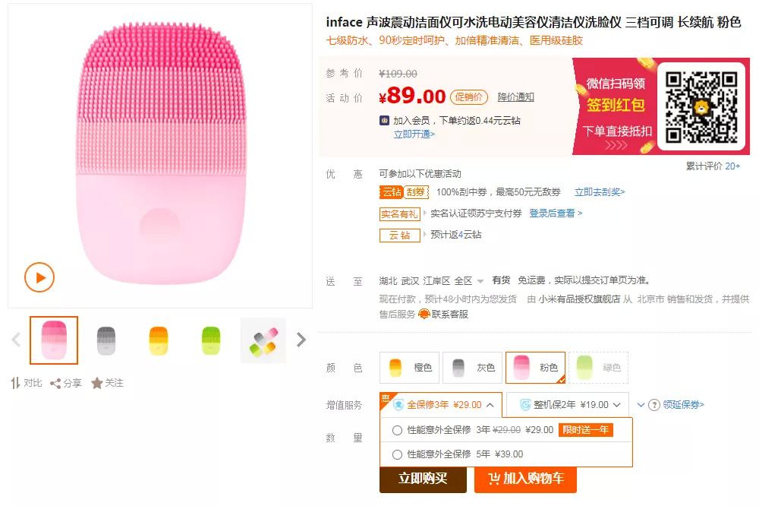Click the customer service (联系客服) icon
The image size is (759, 506).
click(x=424, y=314)
